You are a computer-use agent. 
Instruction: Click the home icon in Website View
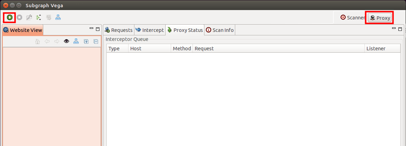click(x=37, y=41)
